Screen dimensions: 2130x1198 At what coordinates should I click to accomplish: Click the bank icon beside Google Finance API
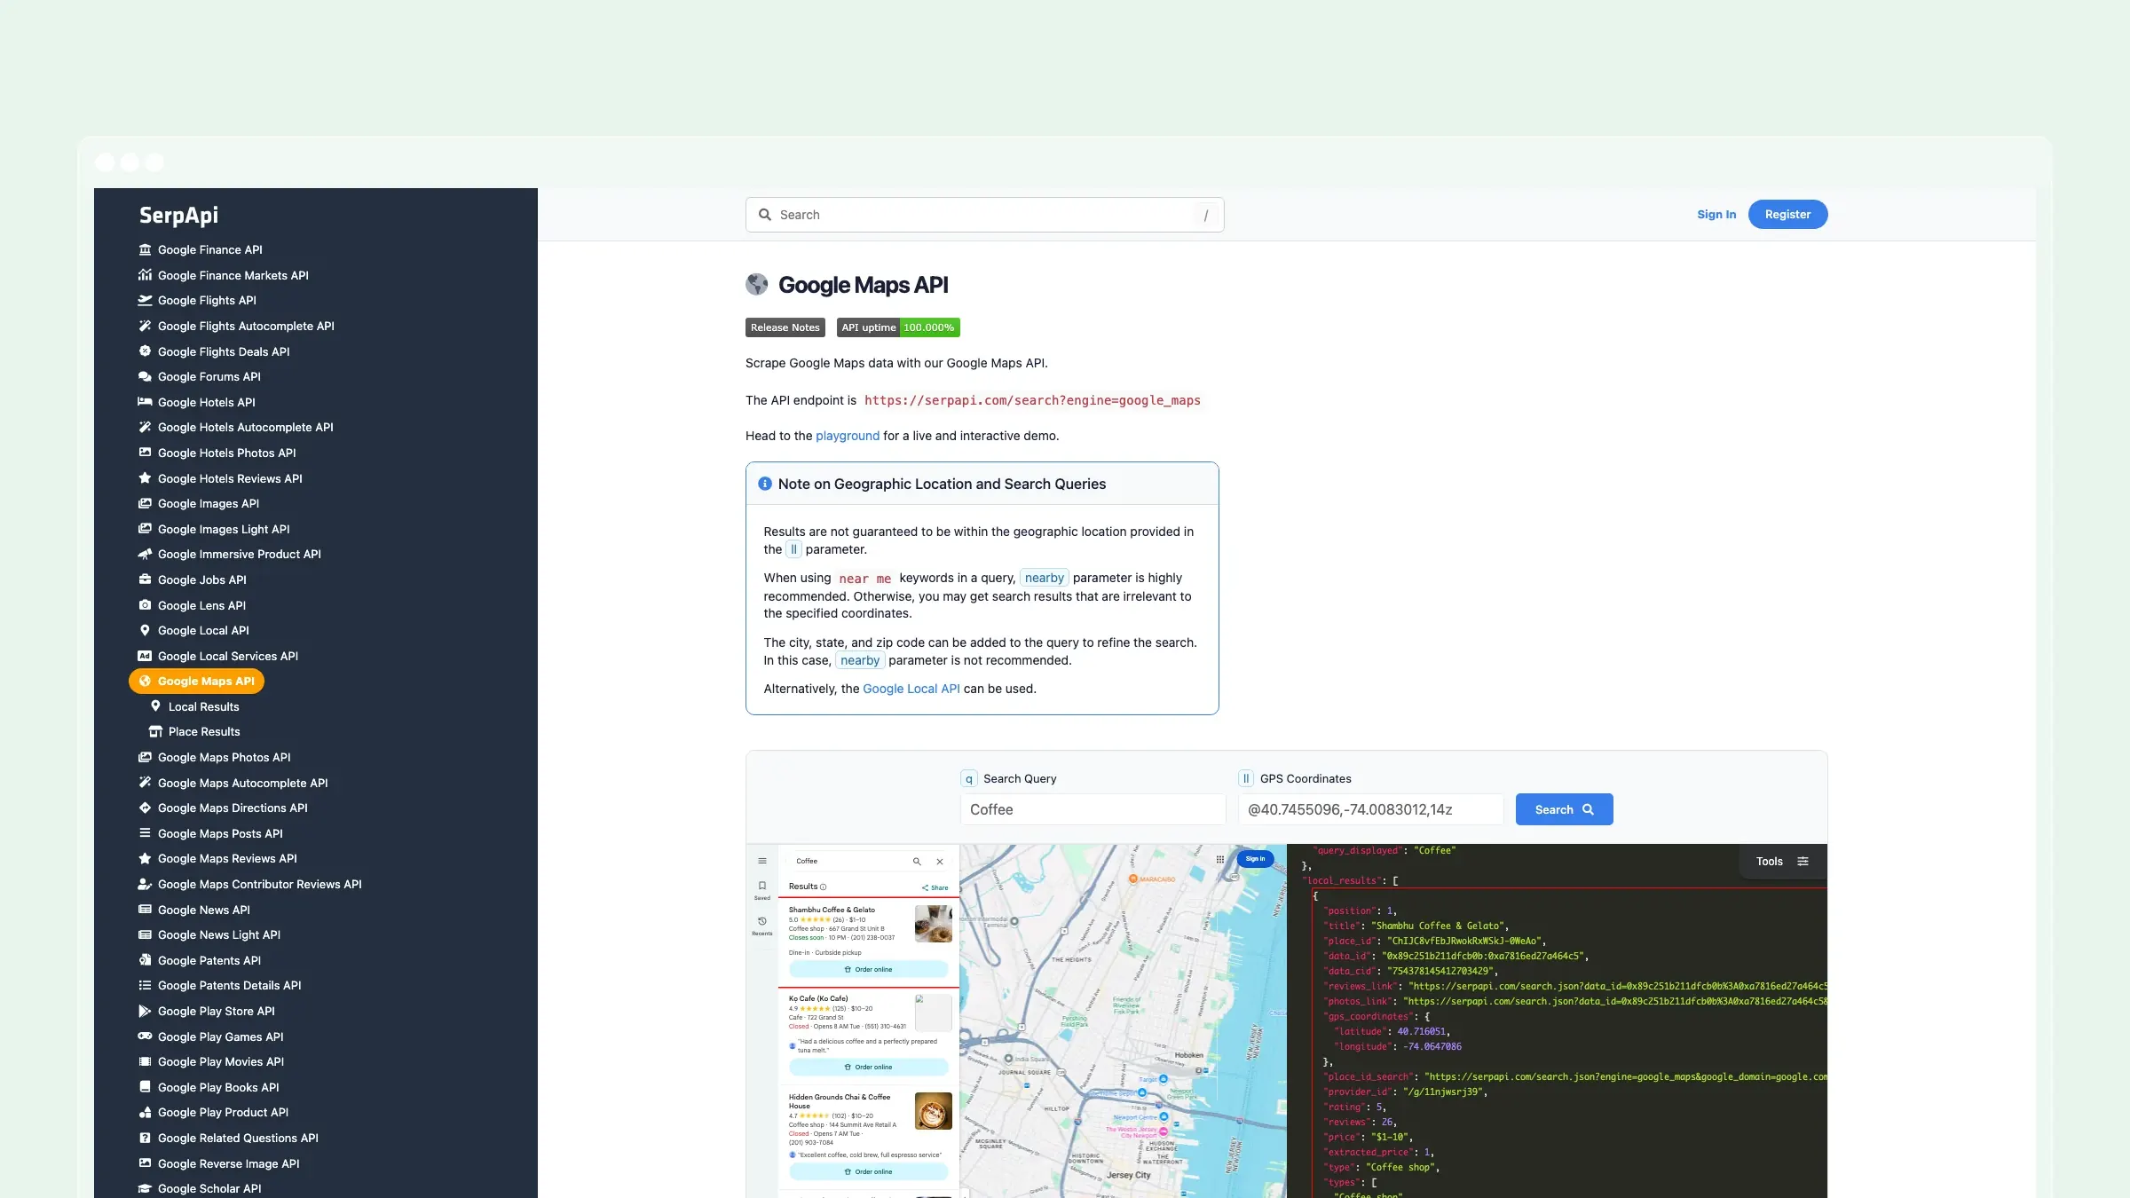click(x=145, y=249)
